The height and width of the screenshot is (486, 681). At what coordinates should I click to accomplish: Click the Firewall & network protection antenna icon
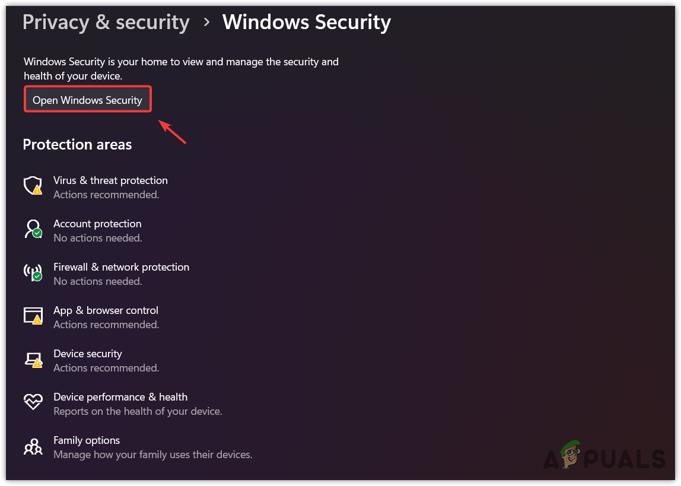33,272
